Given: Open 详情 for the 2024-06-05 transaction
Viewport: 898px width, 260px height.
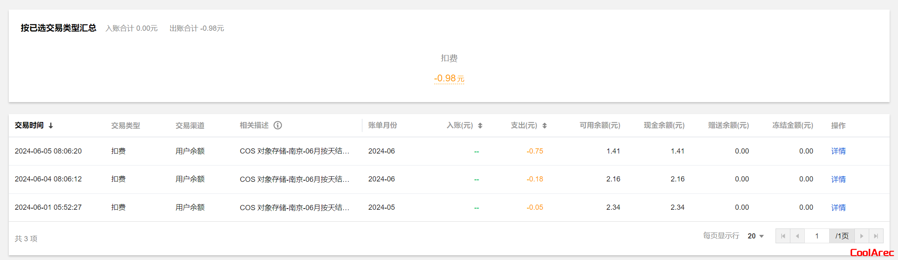Looking at the screenshot, I should click(838, 151).
